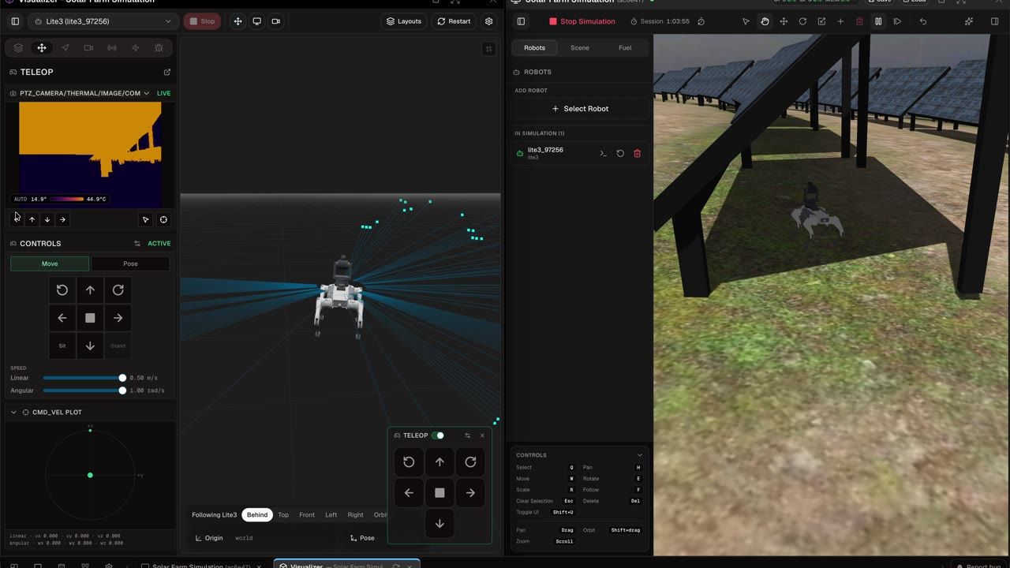Close the floating TELEOP widget
The height and width of the screenshot is (568, 1010).
(482, 435)
